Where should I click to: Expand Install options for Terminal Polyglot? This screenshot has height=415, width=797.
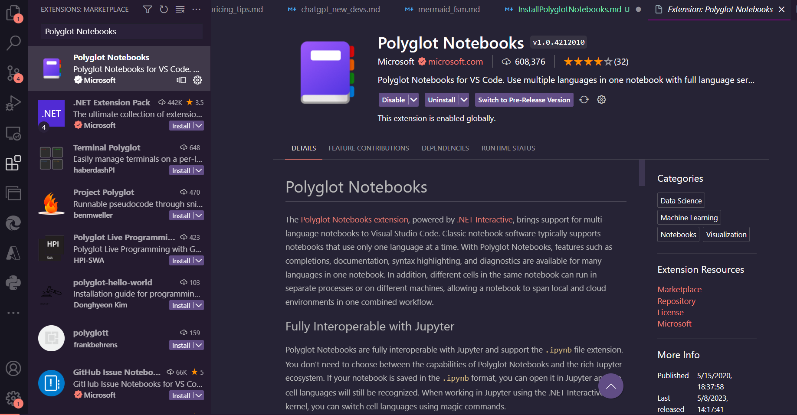(199, 170)
